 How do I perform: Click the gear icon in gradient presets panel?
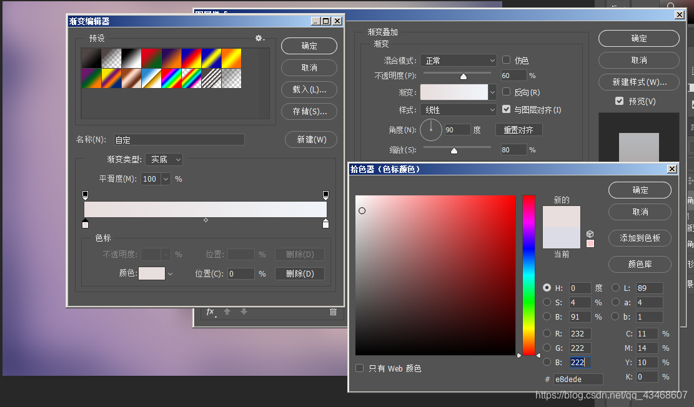point(259,38)
